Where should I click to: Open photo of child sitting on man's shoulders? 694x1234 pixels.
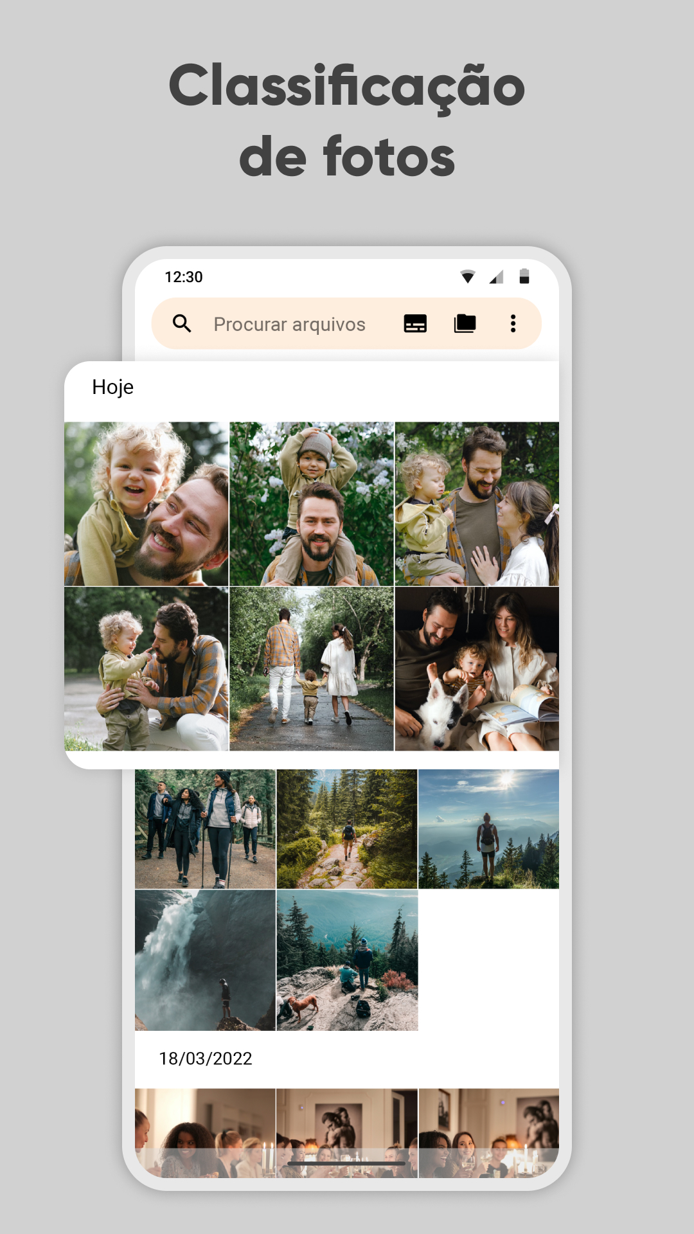click(312, 504)
